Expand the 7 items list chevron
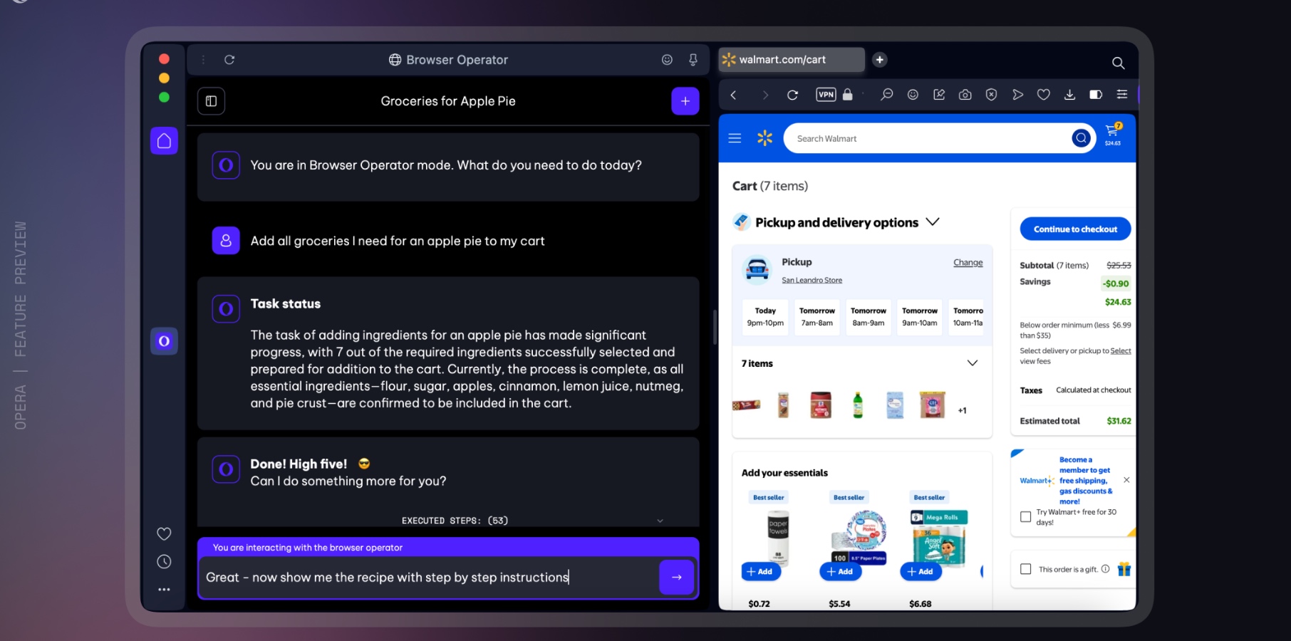1291x641 pixels. 972,363
